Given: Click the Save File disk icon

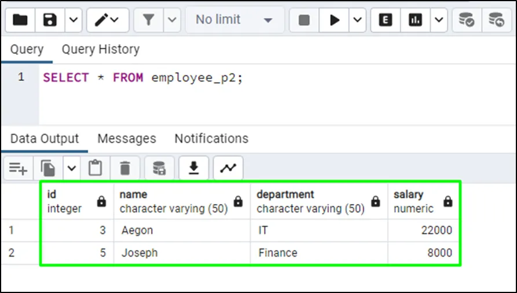Looking at the screenshot, I should pos(50,20).
